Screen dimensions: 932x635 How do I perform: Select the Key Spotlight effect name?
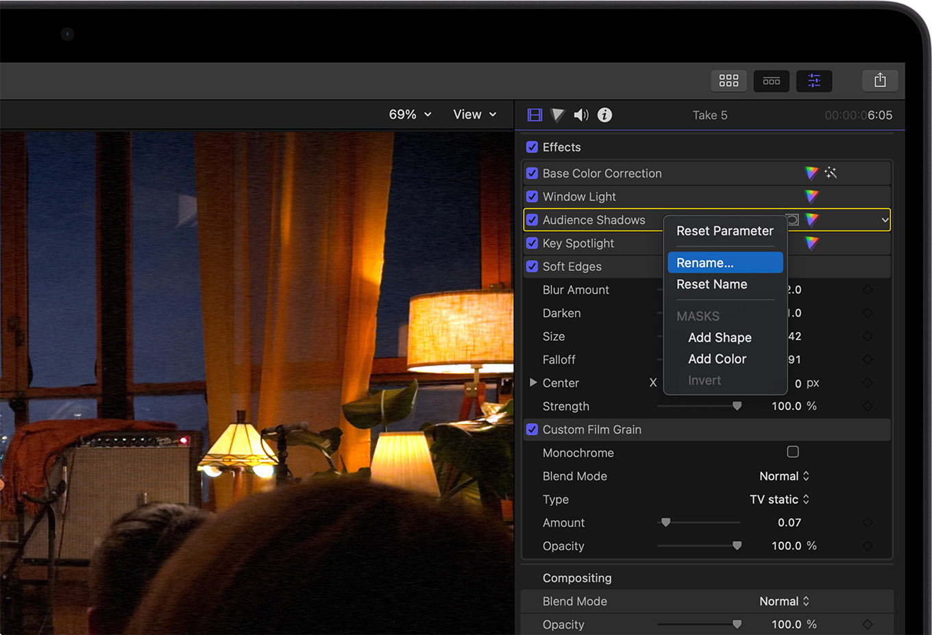578,243
